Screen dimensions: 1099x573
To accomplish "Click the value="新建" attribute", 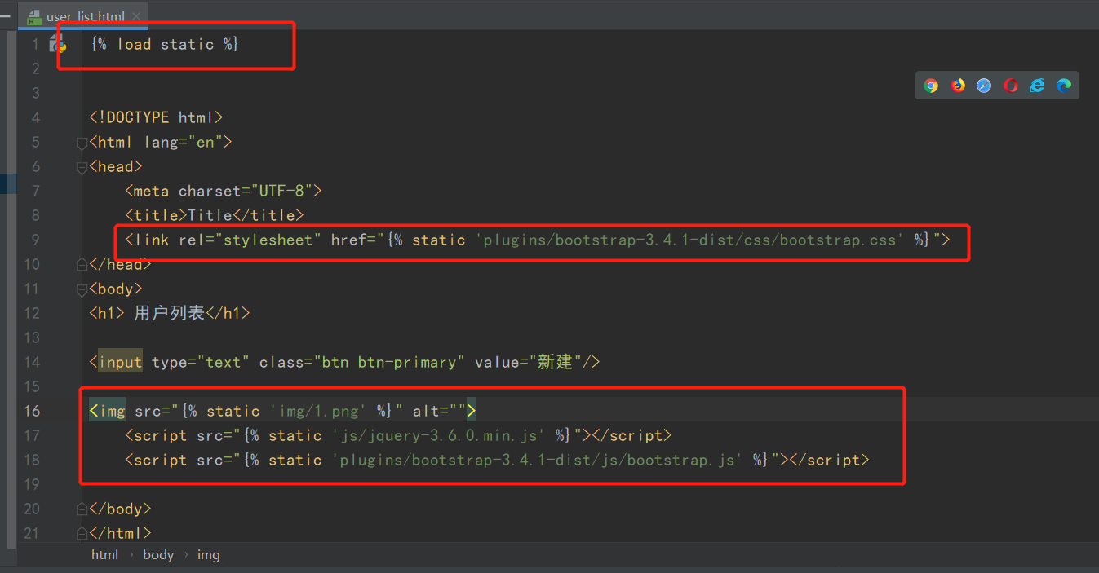I will pos(529,362).
